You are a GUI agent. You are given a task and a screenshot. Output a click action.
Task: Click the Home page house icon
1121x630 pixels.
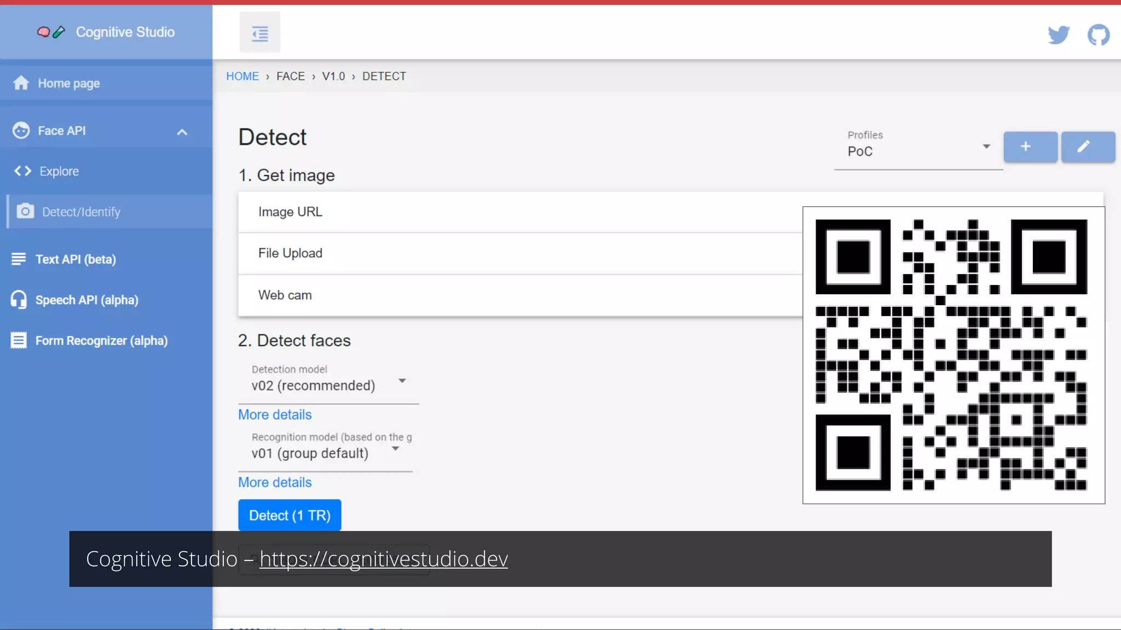pyautogui.click(x=21, y=83)
